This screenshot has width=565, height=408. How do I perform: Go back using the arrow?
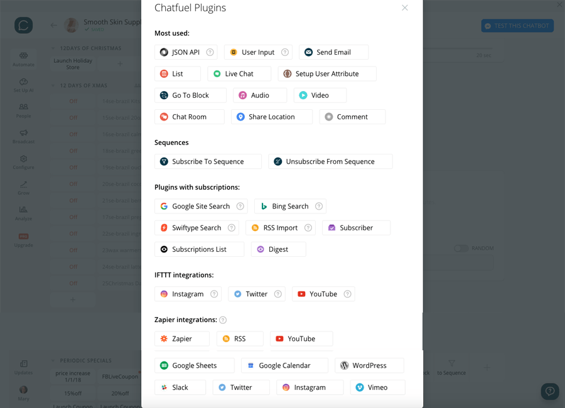point(54,25)
